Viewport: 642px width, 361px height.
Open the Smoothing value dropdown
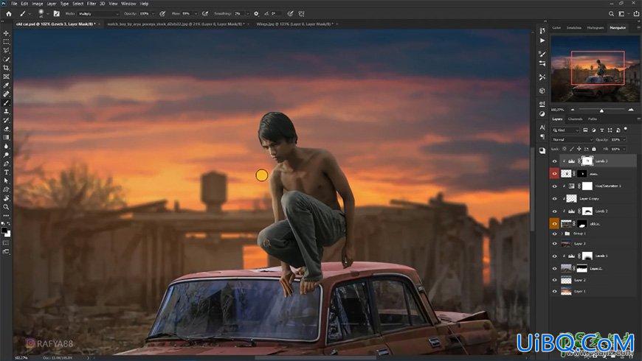pos(248,13)
